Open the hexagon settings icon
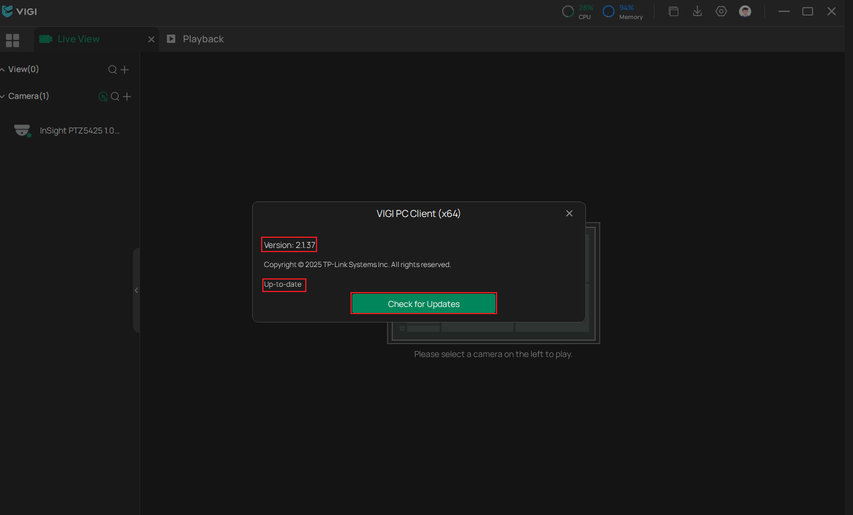 pyautogui.click(x=721, y=11)
